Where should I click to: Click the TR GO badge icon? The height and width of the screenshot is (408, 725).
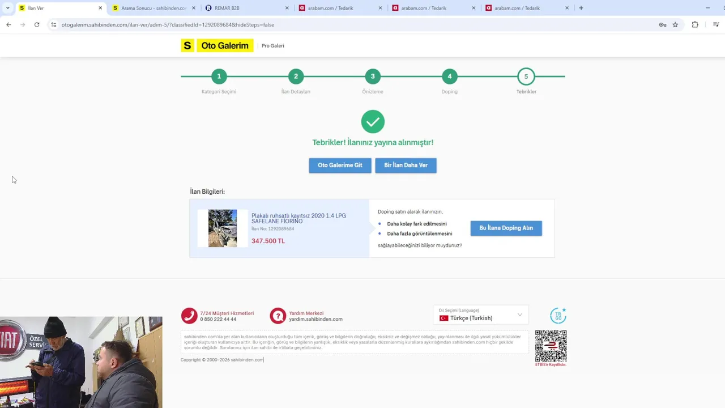558,316
